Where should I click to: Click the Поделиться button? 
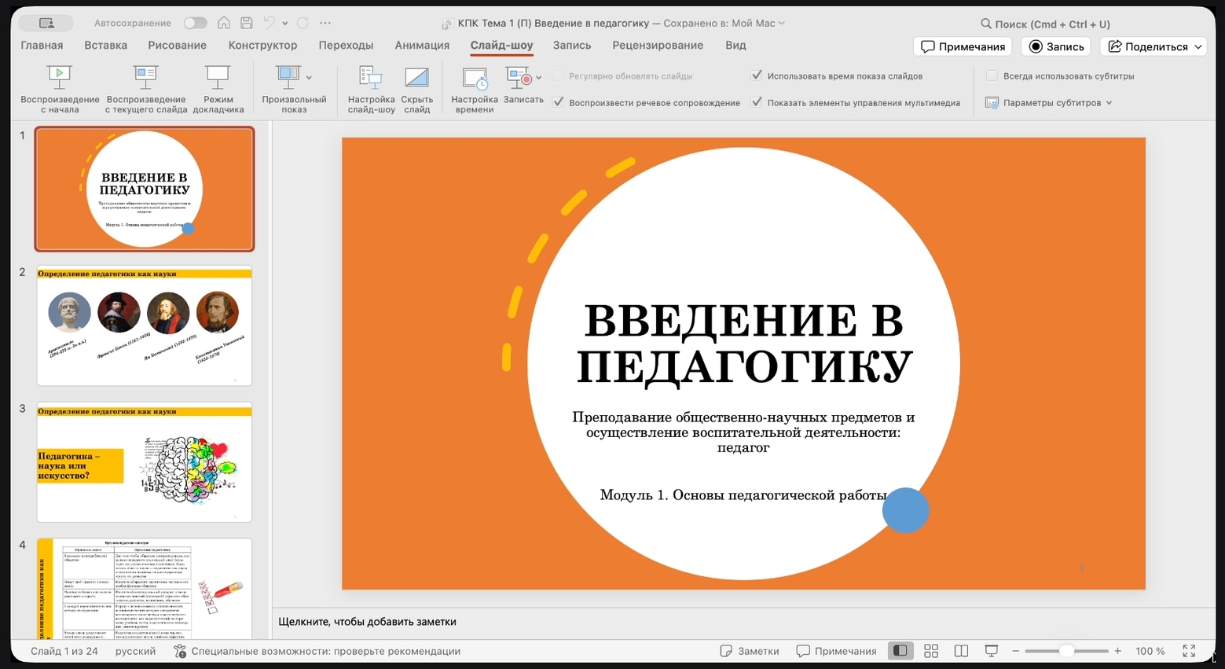(x=1153, y=46)
